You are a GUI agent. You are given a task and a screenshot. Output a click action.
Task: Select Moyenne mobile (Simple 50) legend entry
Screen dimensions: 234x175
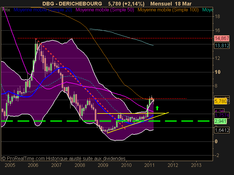coord(105,10)
